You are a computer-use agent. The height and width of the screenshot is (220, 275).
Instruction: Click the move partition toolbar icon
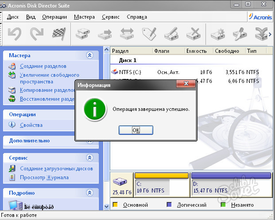click(x=105, y=34)
